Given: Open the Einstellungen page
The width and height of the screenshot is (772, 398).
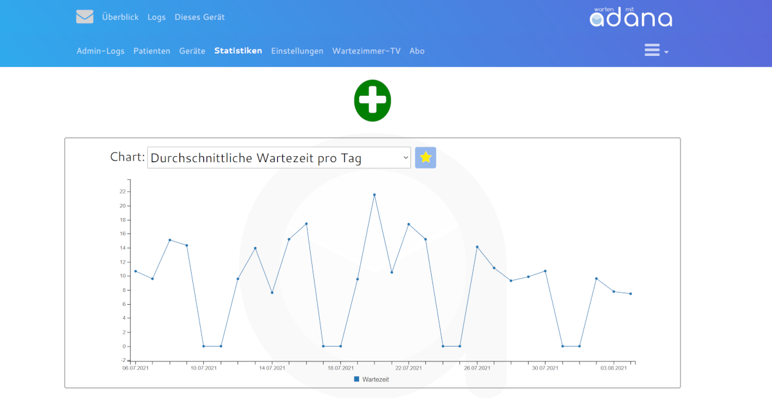Looking at the screenshot, I should [x=297, y=50].
